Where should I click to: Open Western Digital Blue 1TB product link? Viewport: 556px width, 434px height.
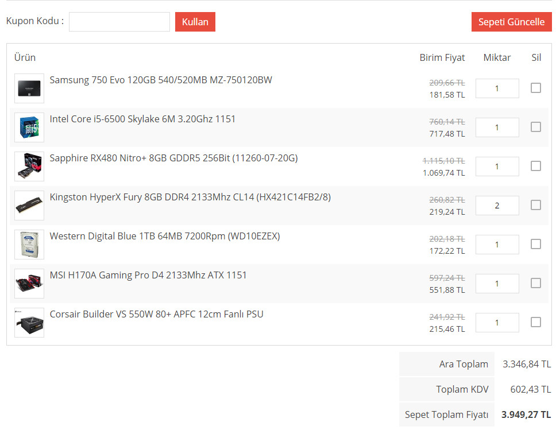[x=165, y=236]
